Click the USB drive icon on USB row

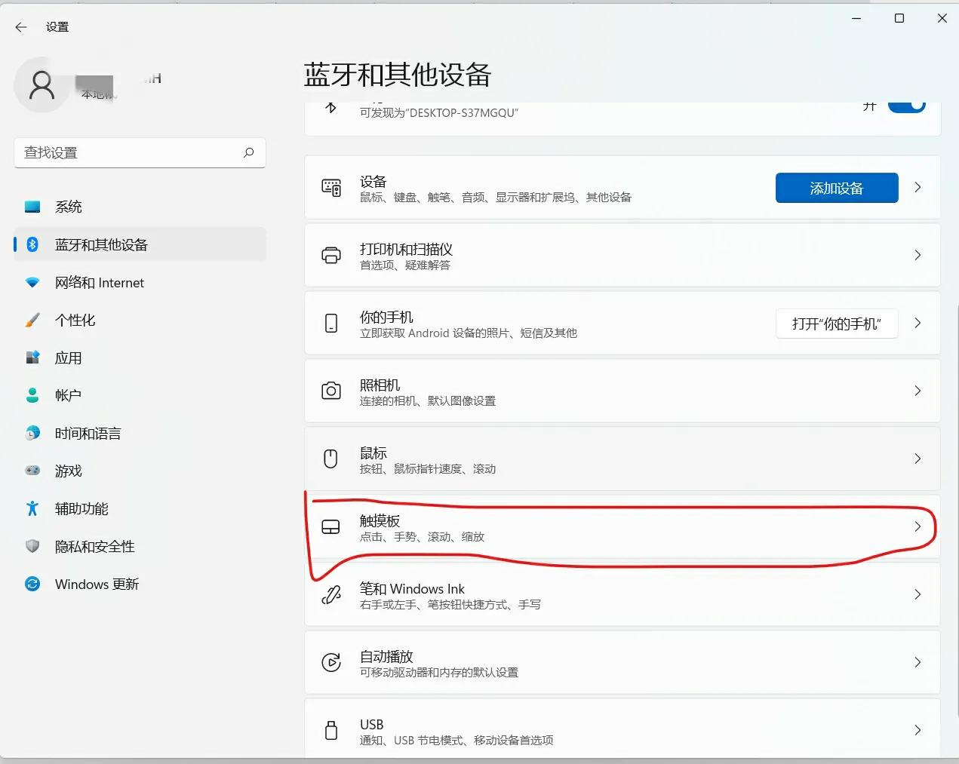pos(330,730)
